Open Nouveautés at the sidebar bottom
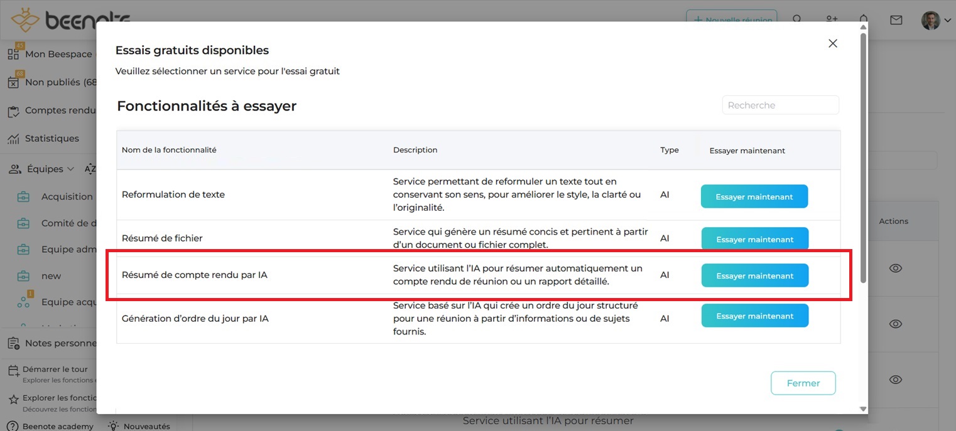Image resolution: width=956 pixels, height=431 pixels. point(146,426)
